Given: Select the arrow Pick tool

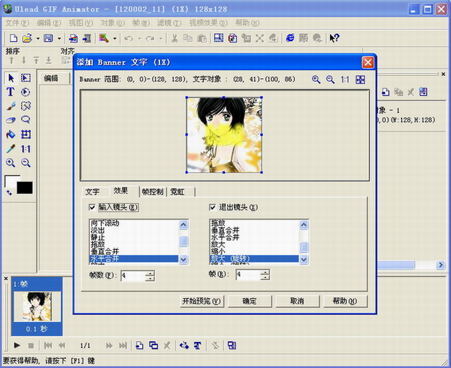Looking at the screenshot, I should pyautogui.click(x=11, y=78).
